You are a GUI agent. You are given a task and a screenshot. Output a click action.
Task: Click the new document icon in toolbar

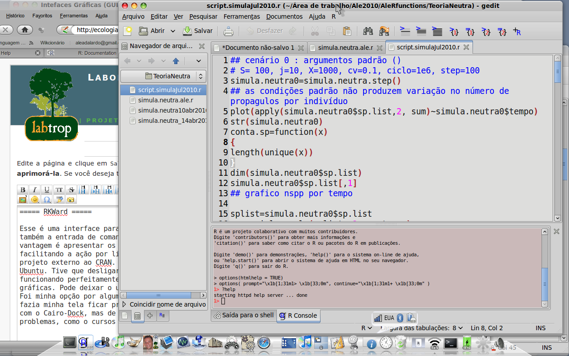128,31
